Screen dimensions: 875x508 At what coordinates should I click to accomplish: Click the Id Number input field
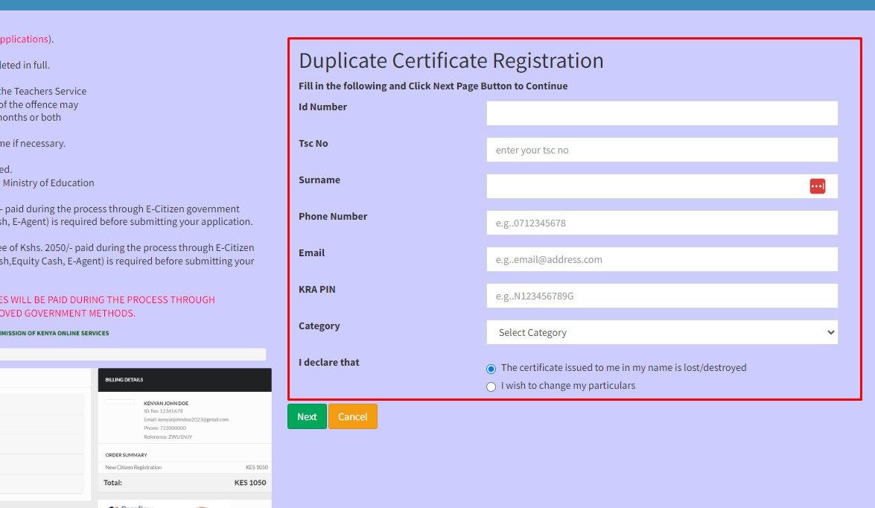point(661,112)
